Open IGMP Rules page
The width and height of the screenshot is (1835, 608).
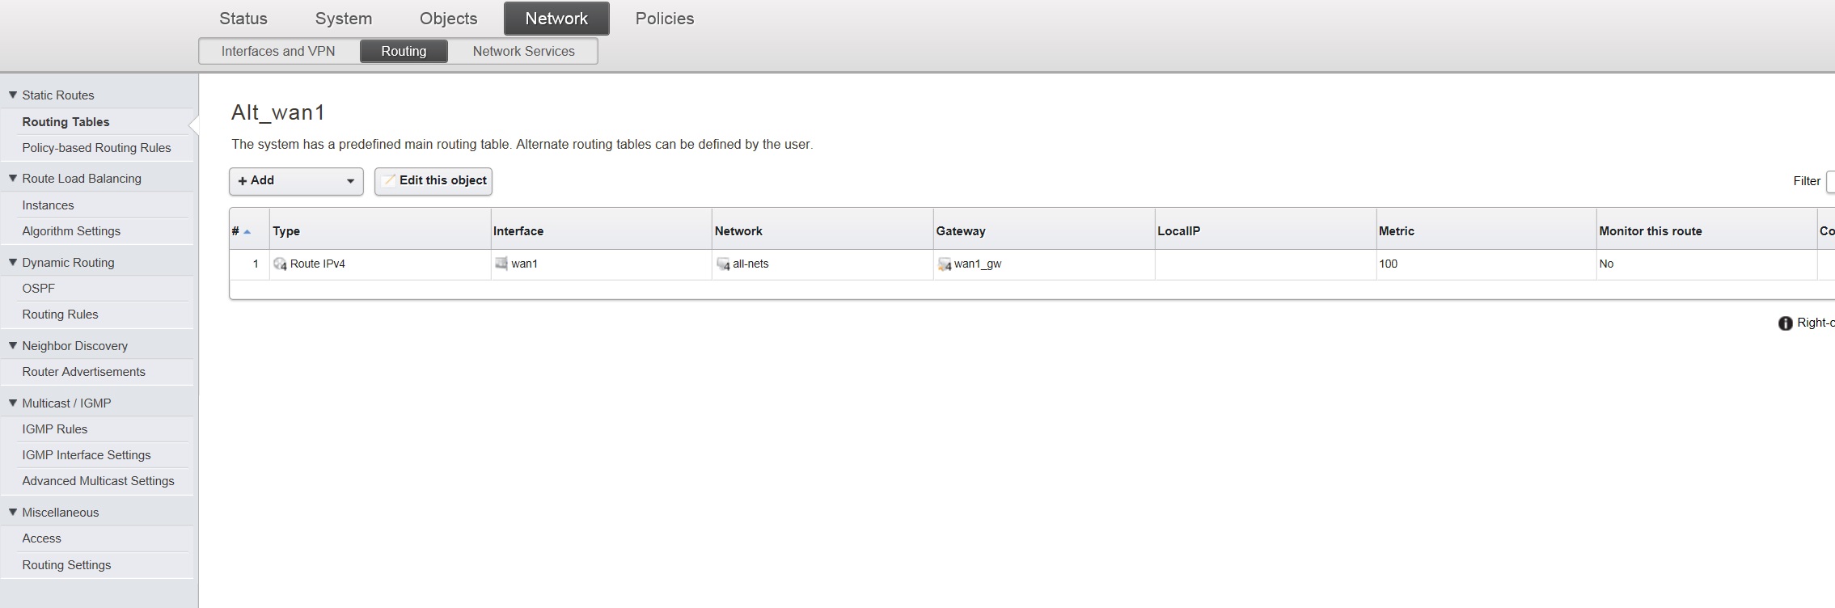[54, 429]
